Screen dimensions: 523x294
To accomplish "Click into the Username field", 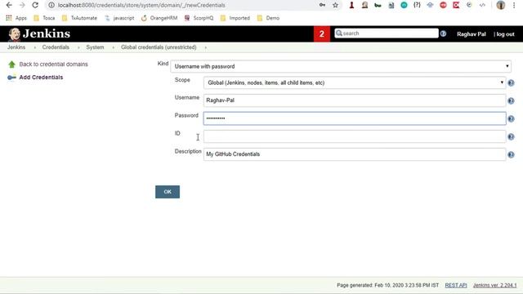I will pos(355,100).
